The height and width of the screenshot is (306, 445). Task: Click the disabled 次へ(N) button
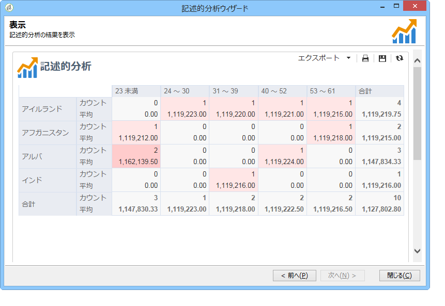tap(342, 276)
